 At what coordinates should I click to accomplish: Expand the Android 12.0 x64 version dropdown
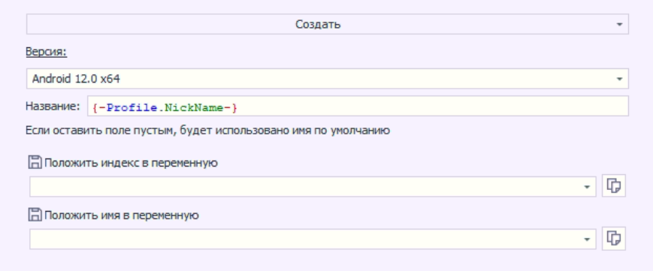[328, 79]
